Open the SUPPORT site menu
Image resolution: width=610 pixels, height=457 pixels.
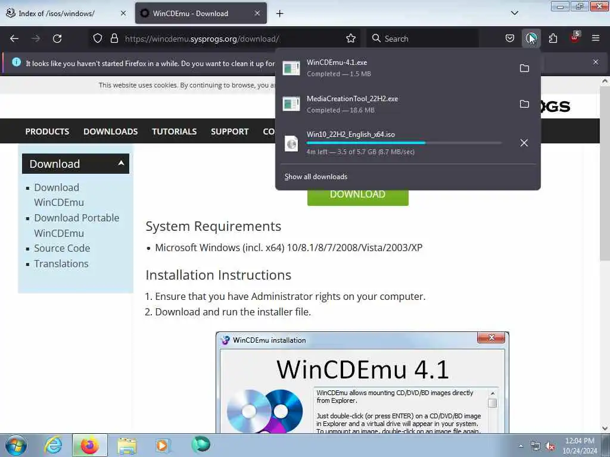[x=229, y=132]
